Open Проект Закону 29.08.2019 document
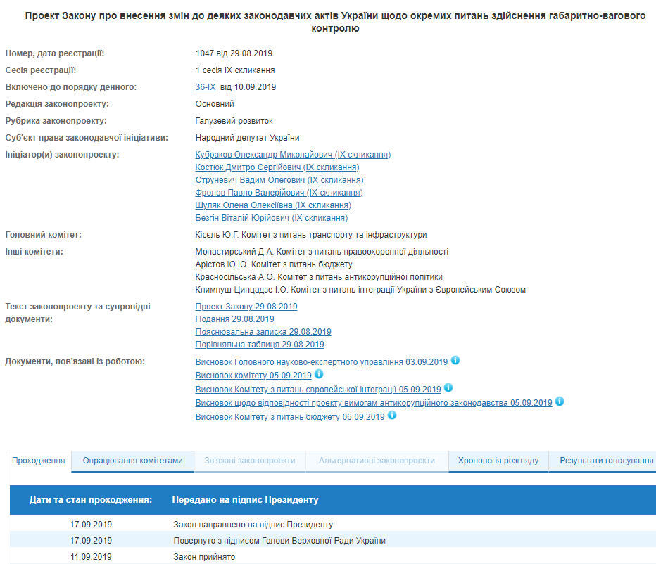 (246, 307)
